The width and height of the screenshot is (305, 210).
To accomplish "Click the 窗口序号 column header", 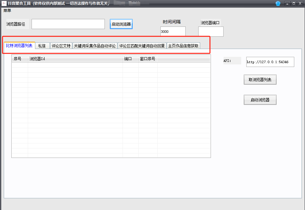I will click(x=148, y=59).
